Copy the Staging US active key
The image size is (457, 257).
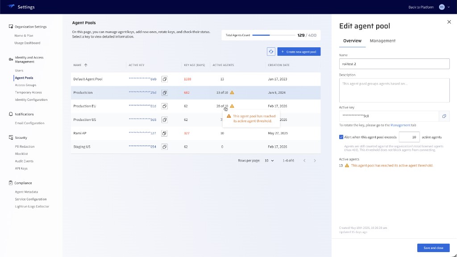pyautogui.click(x=164, y=147)
